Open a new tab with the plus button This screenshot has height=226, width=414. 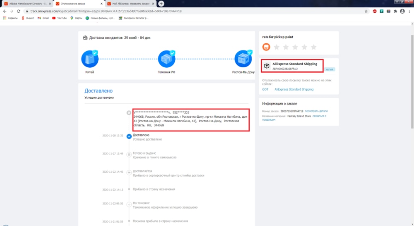pyautogui.click(x=161, y=4)
